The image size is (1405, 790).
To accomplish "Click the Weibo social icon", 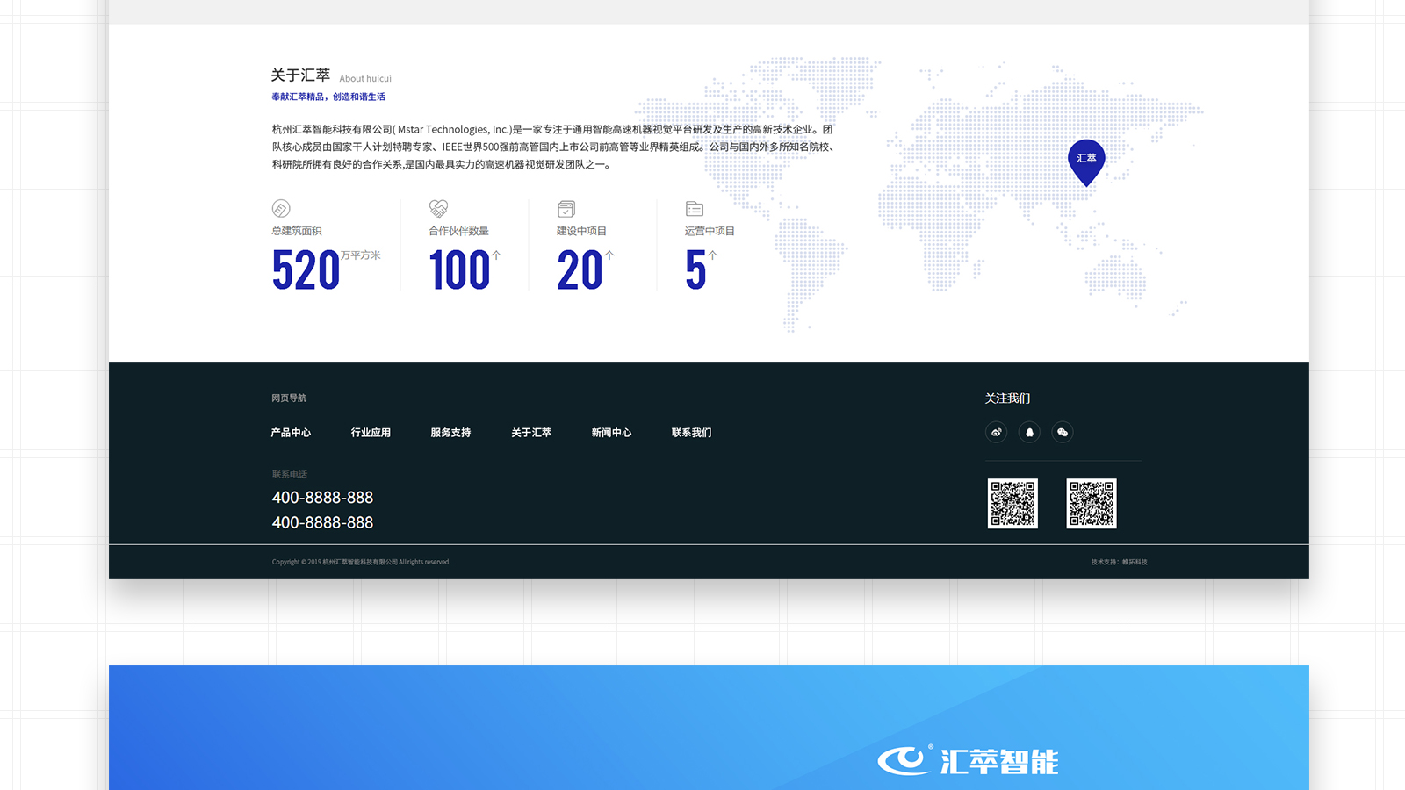I will click(996, 432).
